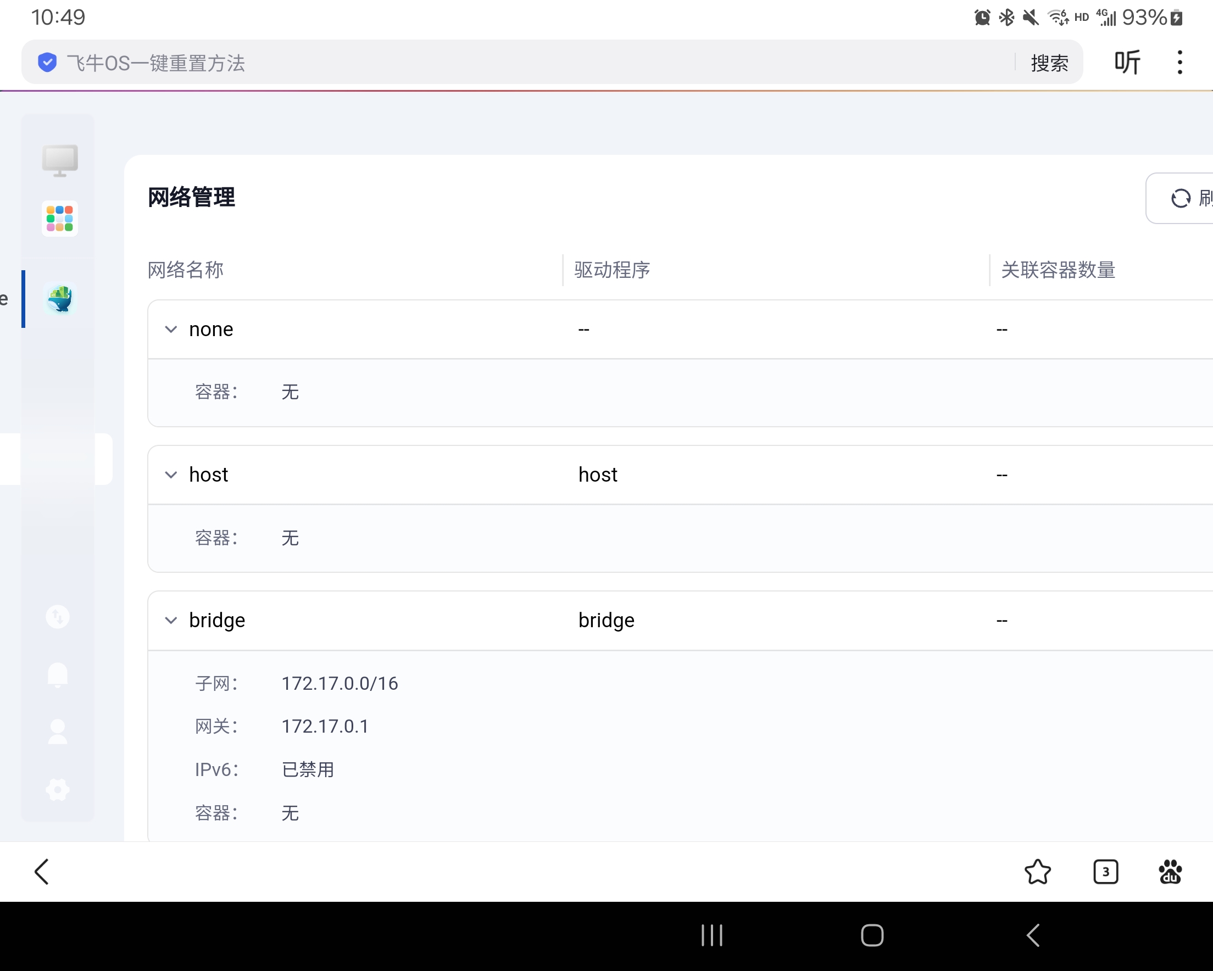Viewport: 1213px width, 971px height.
Task: Click the shield security icon in address bar
Action: [47, 63]
